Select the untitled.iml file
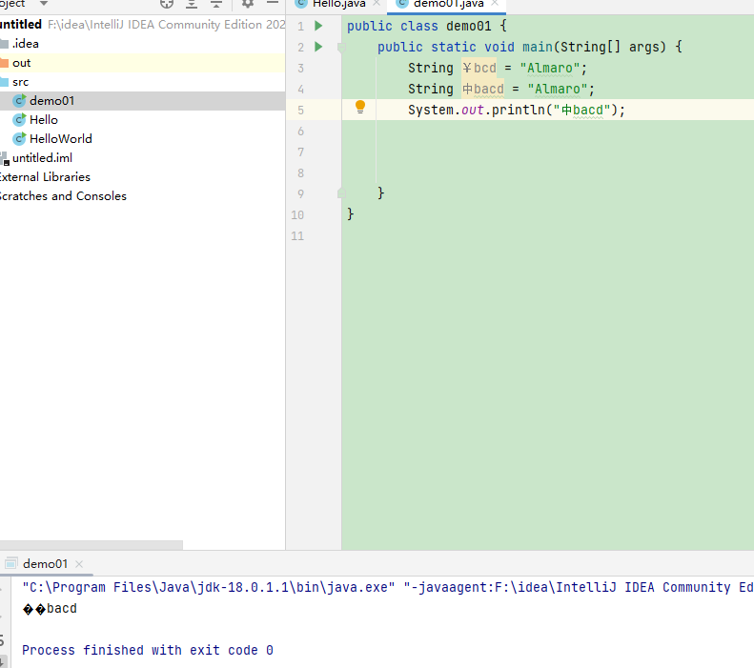The width and height of the screenshot is (754, 668). (42, 158)
